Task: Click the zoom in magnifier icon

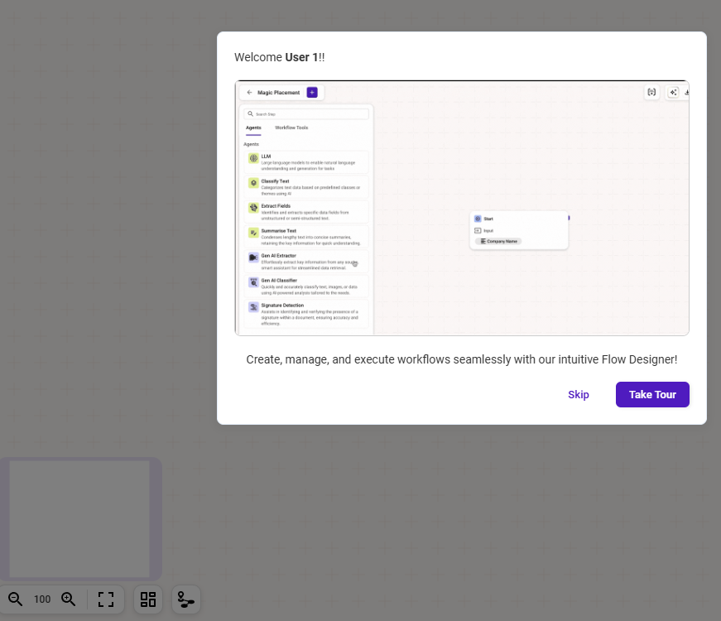Action: 69,599
